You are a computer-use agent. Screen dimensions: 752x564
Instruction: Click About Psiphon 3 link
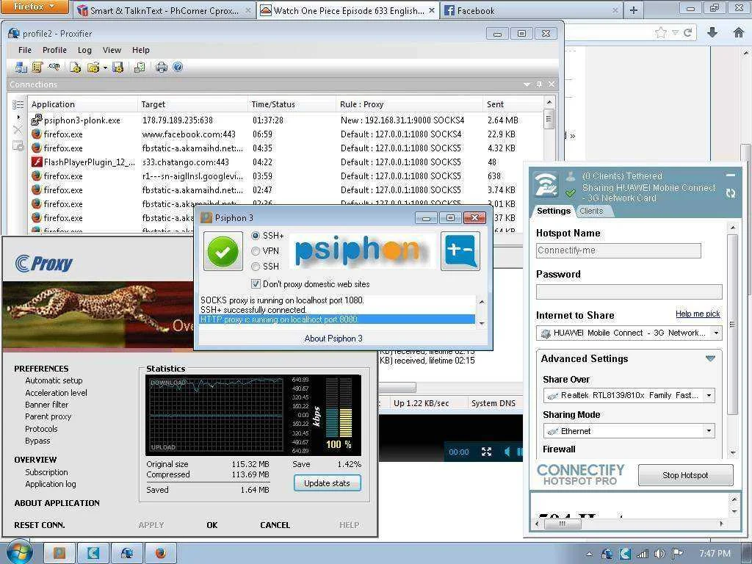[333, 338]
